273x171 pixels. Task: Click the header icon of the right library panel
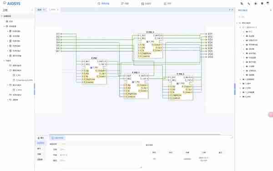coord(271,10)
